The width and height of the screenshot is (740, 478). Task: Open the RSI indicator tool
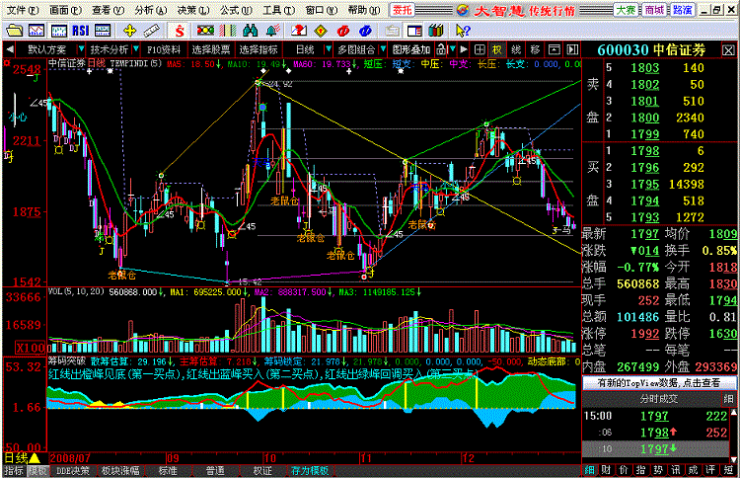[81, 31]
